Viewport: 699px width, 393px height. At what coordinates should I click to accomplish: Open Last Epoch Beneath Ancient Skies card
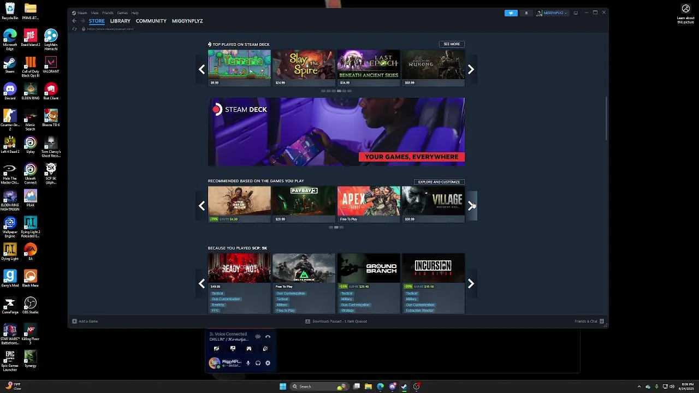point(369,68)
